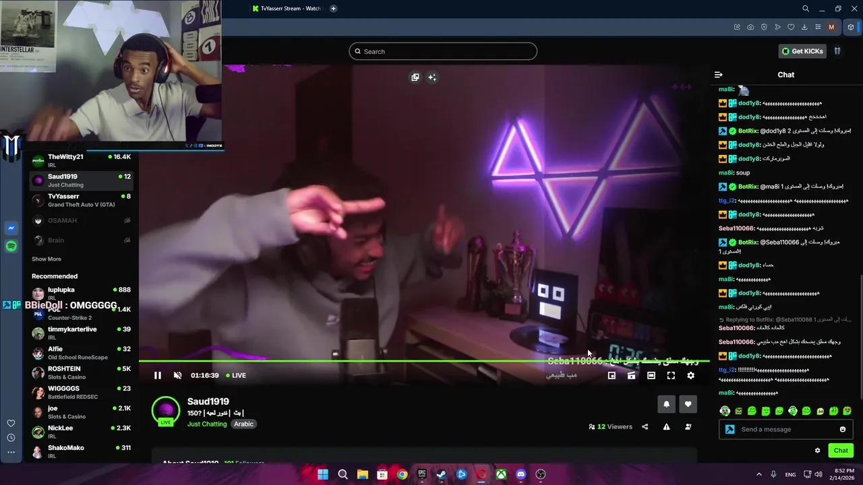Open the browser profile M avatar

pos(831,27)
